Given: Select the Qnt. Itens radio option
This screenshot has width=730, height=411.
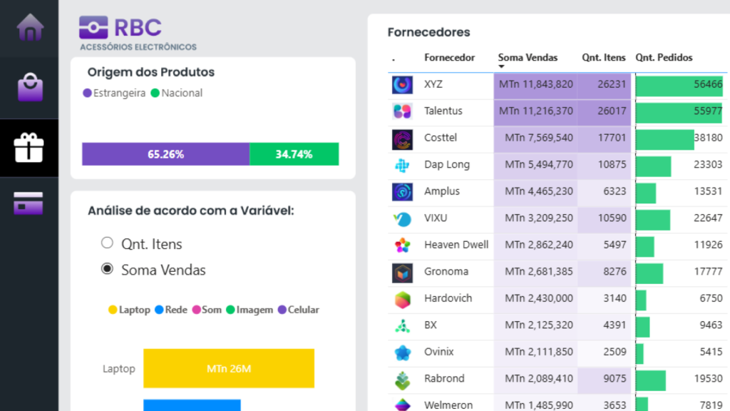Looking at the screenshot, I should [x=108, y=243].
